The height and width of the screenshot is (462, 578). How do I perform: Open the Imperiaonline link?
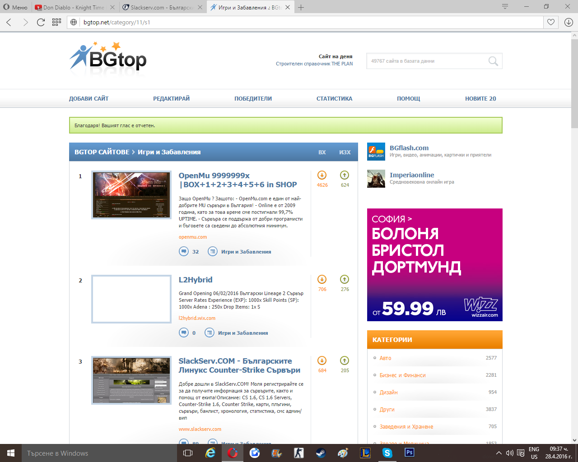point(412,175)
